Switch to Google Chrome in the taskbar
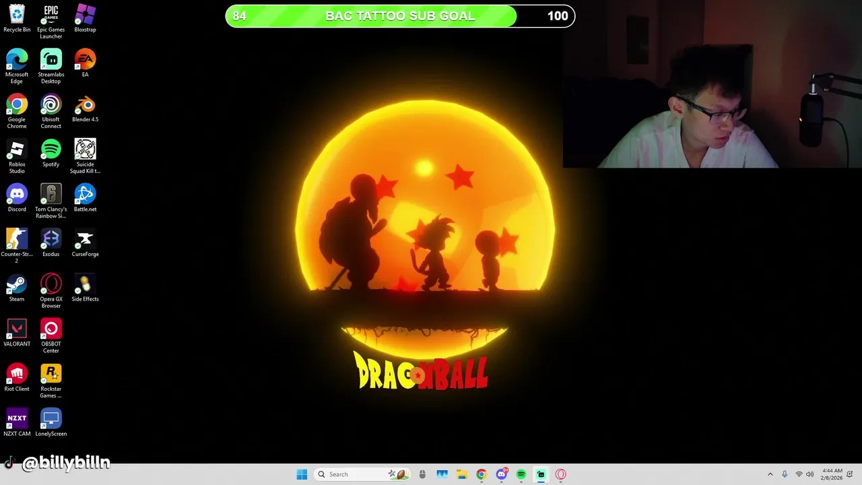 (482, 474)
